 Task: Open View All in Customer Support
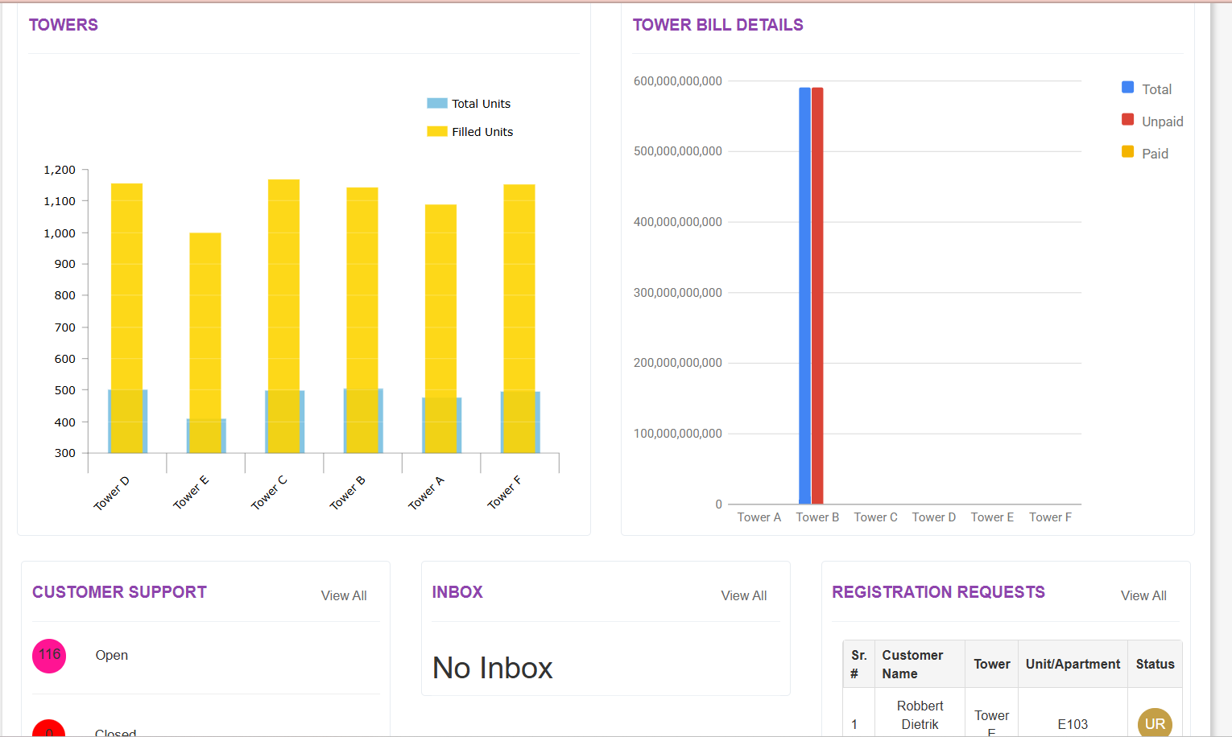344,595
